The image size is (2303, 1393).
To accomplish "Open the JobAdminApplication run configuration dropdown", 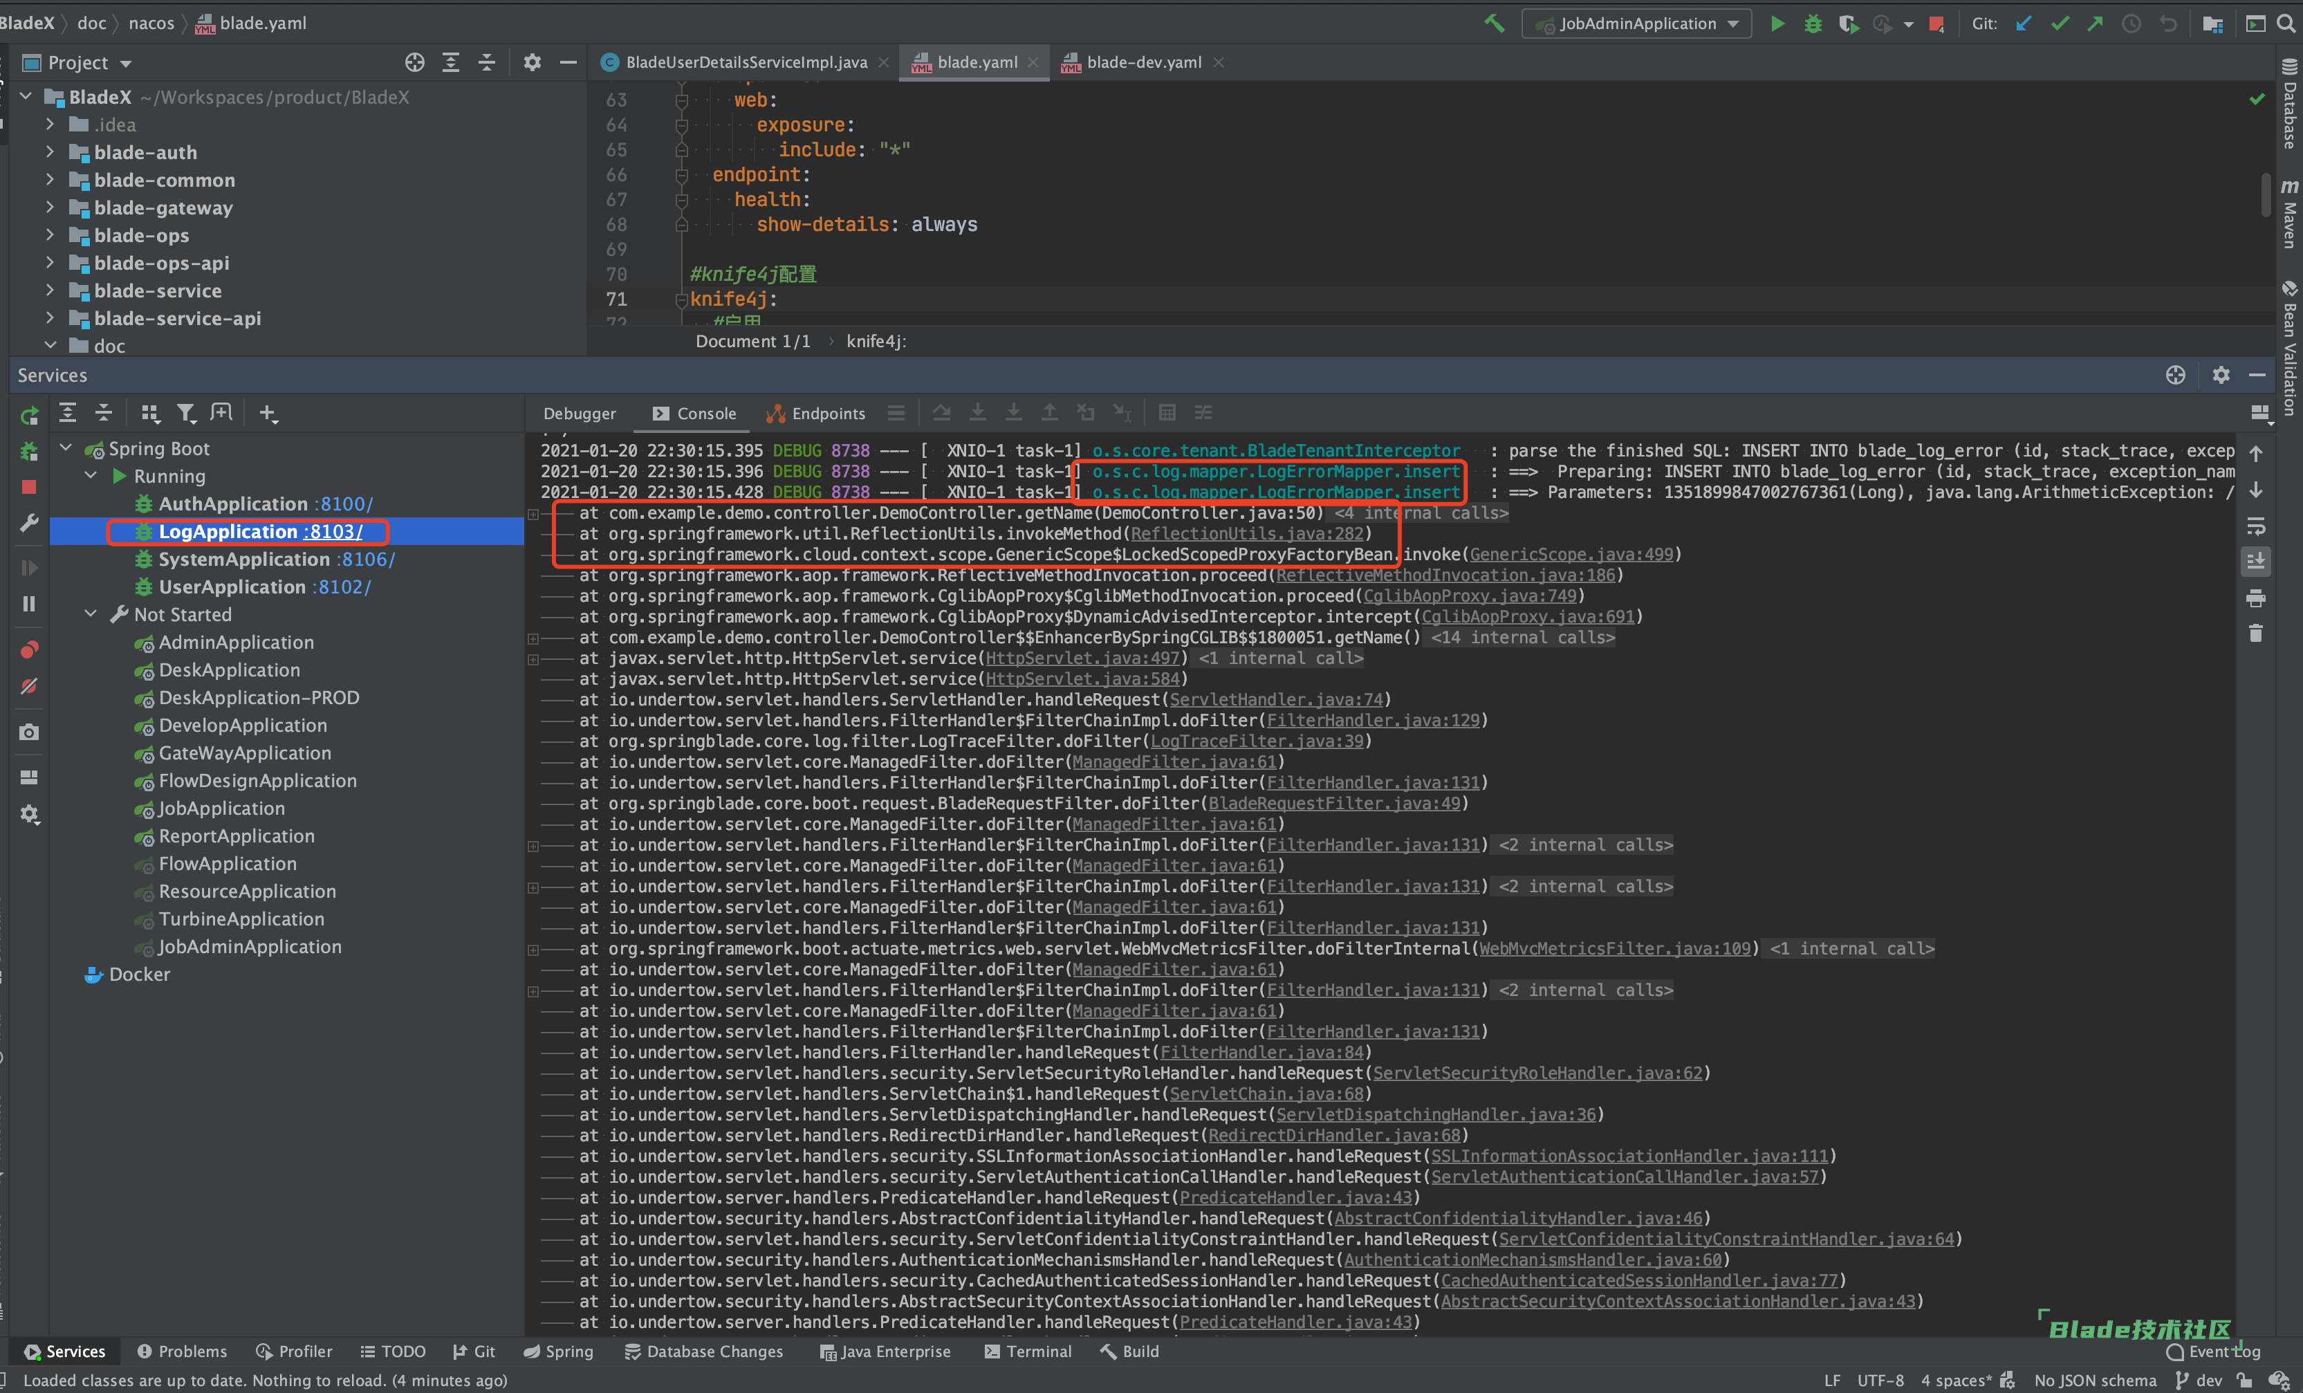I will [x=1638, y=24].
